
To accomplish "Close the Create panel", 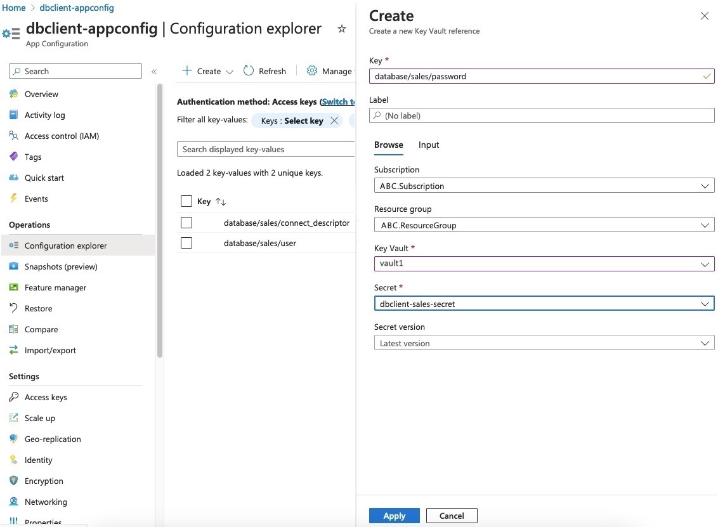I will [x=704, y=16].
